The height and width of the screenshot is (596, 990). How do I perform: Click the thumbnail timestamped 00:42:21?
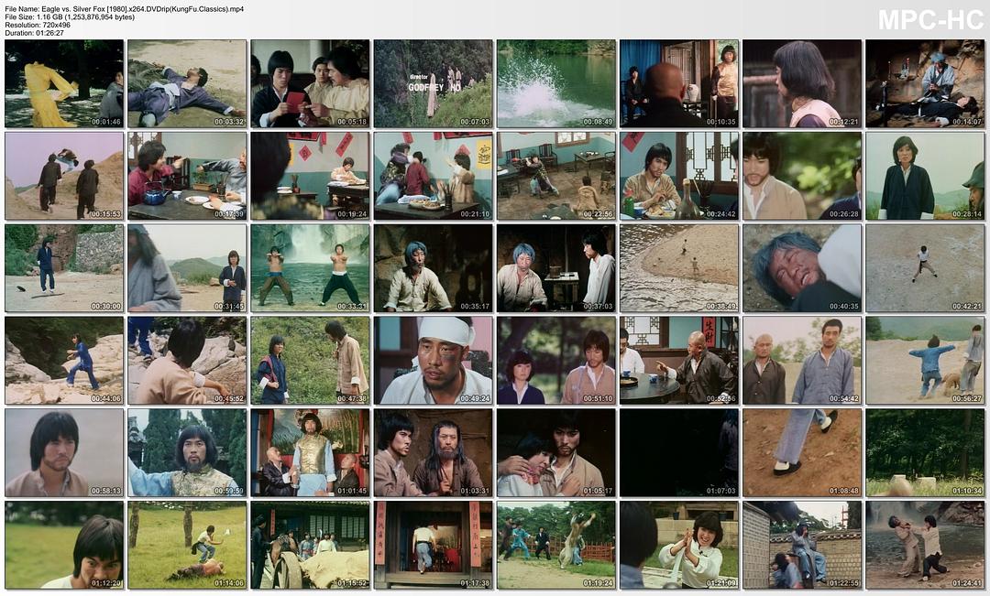click(x=925, y=268)
